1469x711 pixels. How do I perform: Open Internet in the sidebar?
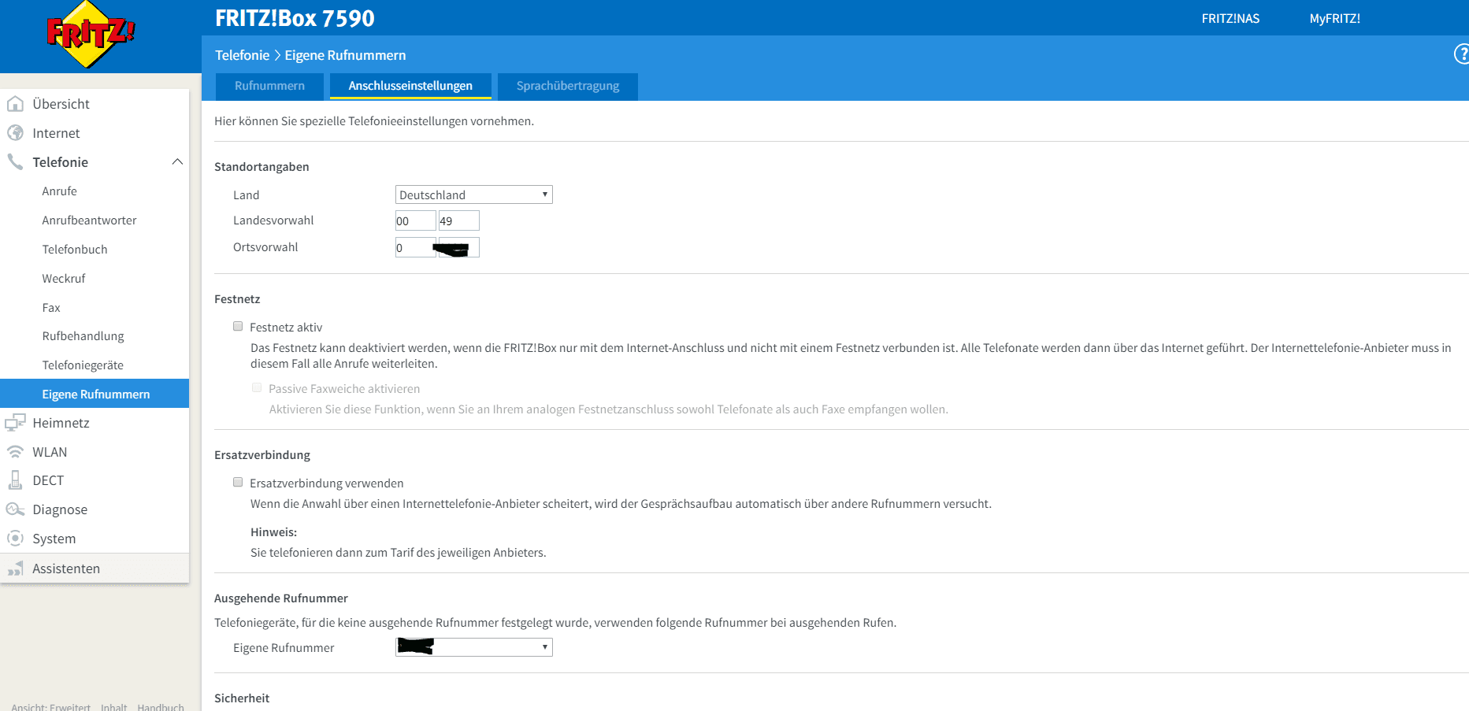coord(56,133)
